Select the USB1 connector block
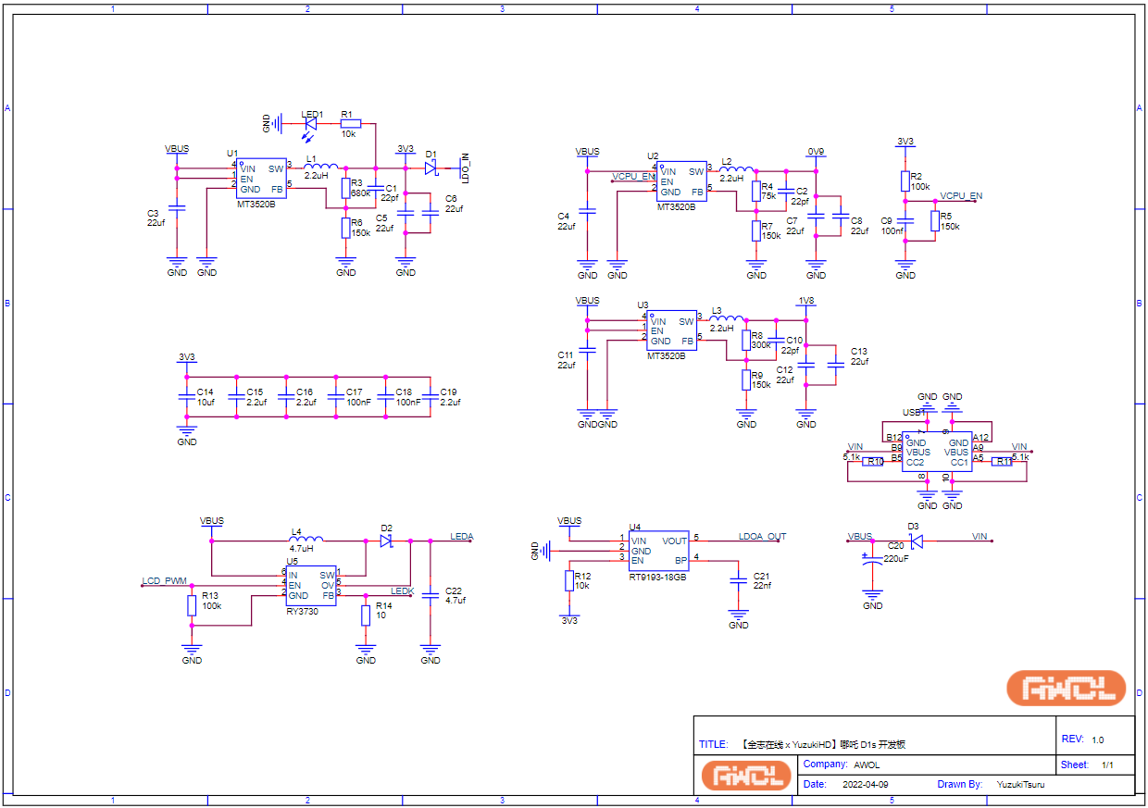The height and width of the screenshot is (808, 1148). tap(937, 452)
